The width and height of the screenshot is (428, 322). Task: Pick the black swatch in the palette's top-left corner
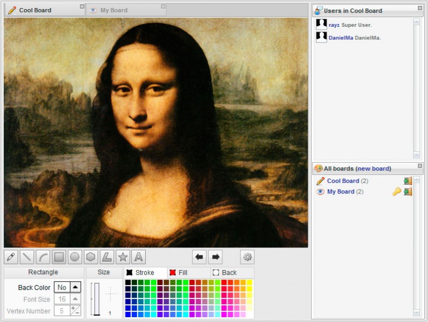(128, 282)
